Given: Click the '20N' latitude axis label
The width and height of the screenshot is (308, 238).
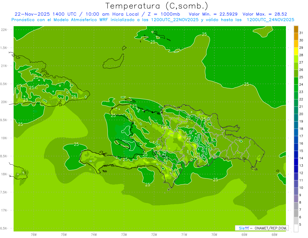Looking at the screenshot, I should 4,102.
